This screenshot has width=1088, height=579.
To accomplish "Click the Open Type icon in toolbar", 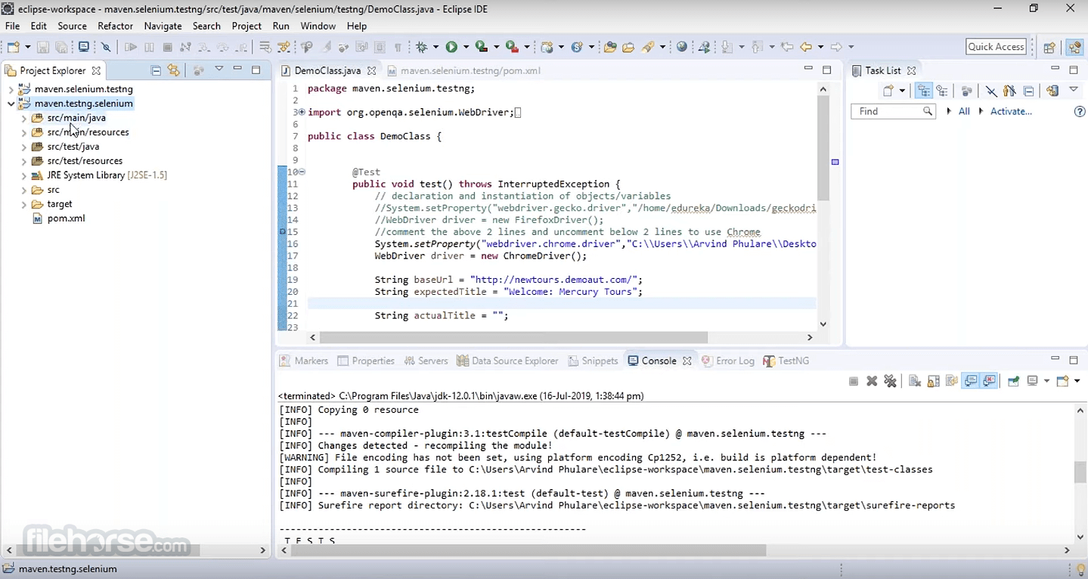I will (x=609, y=47).
